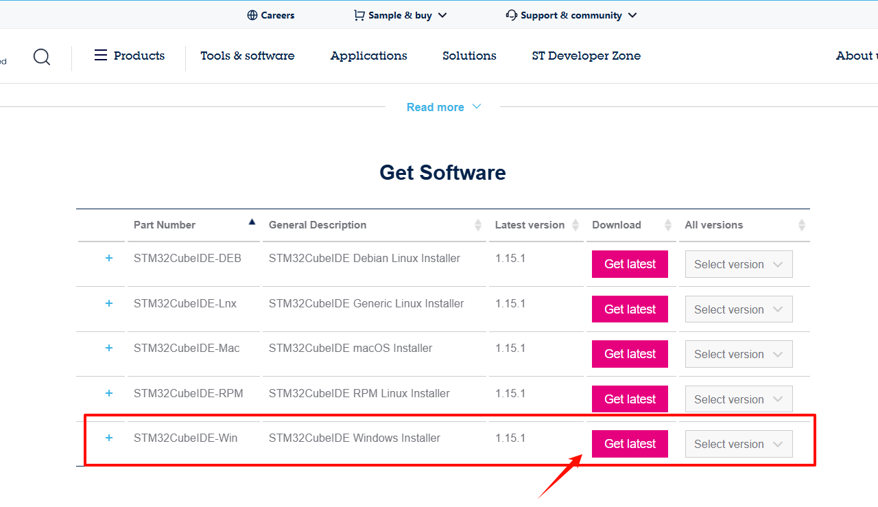This screenshot has width=878, height=507.
Task: Open Select version for STM32CubeIDE-Mac
Action: (x=738, y=353)
